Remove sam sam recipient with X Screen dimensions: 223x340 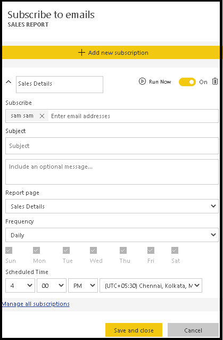[42, 116]
